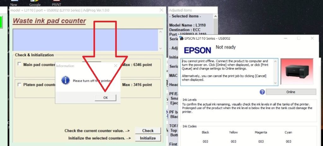The height and width of the screenshot is (146, 323).
Task: Close the EPSON L3110 Series status window
Action: pyautogui.click(x=312, y=38)
